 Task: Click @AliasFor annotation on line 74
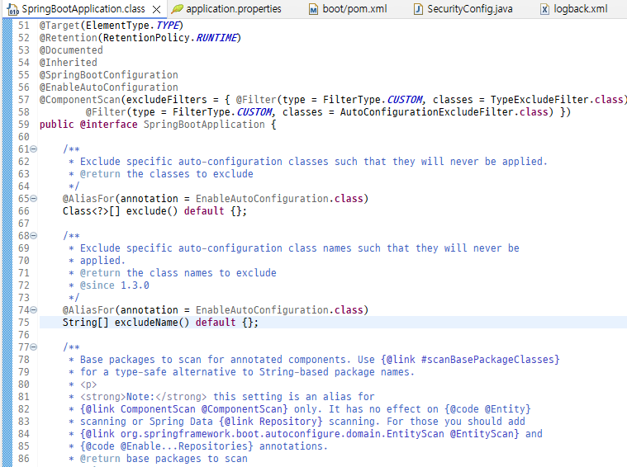(88, 310)
